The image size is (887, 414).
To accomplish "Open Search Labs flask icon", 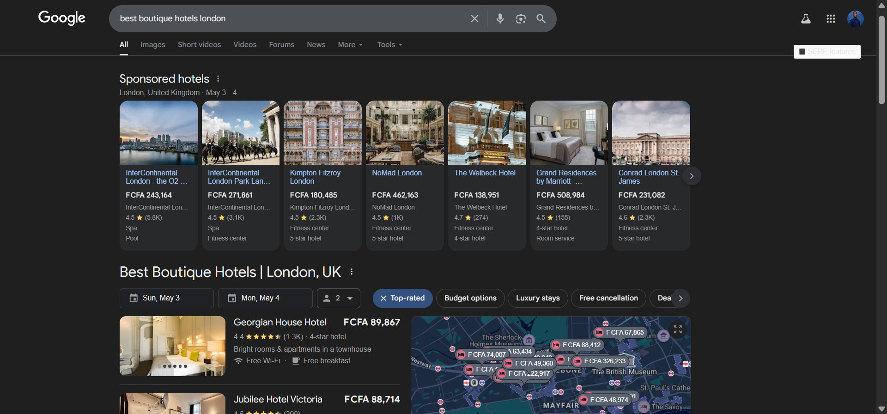I will coord(806,18).
